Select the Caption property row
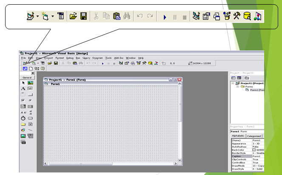This screenshot has width=282, height=175. pos(248,156)
